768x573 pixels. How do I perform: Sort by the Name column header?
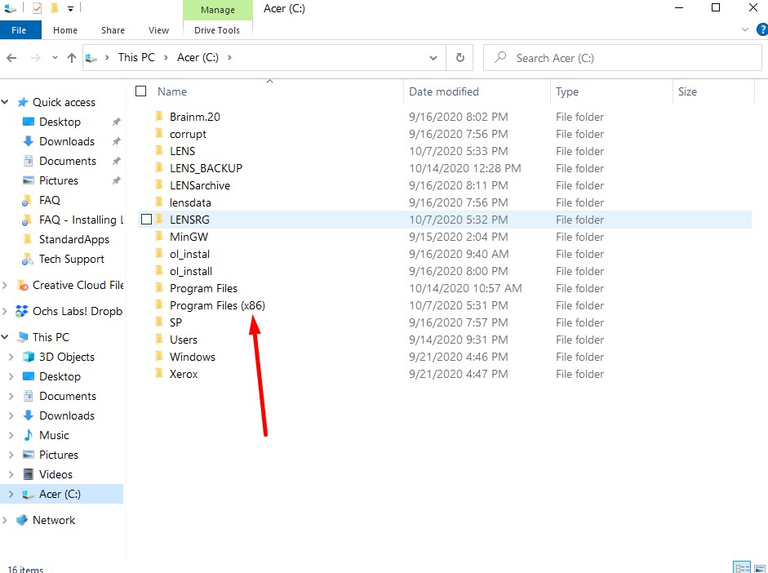coord(172,91)
